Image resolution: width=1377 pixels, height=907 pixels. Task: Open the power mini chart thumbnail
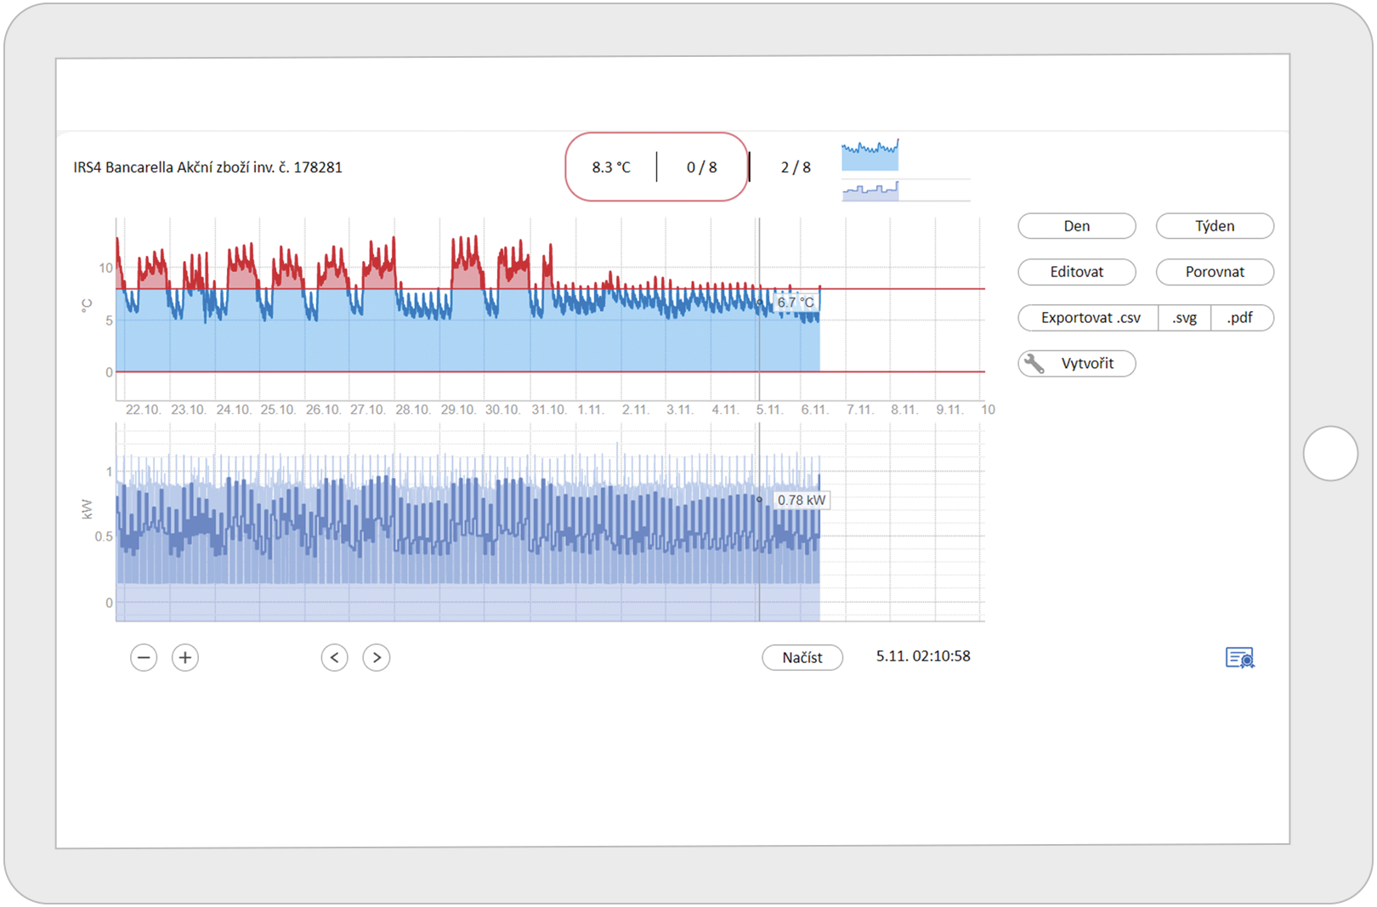pyautogui.click(x=870, y=190)
